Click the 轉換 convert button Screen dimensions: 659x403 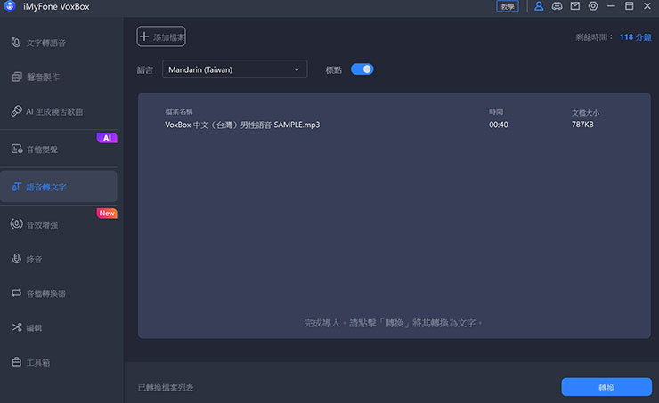(606, 387)
